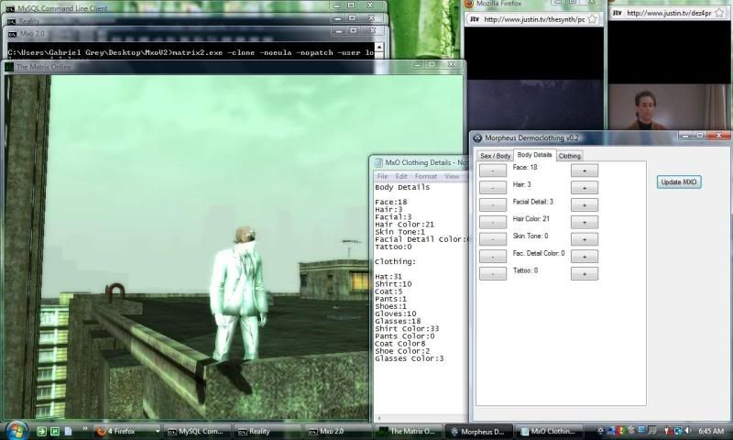Decrease the Hair value
Screen dimensions: 733x440
click(x=493, y=188)
